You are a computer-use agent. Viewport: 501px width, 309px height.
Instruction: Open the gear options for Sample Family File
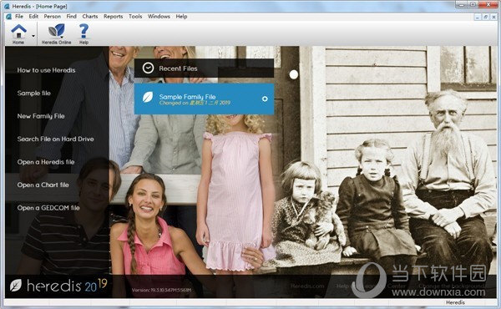(x=265, y=99)
